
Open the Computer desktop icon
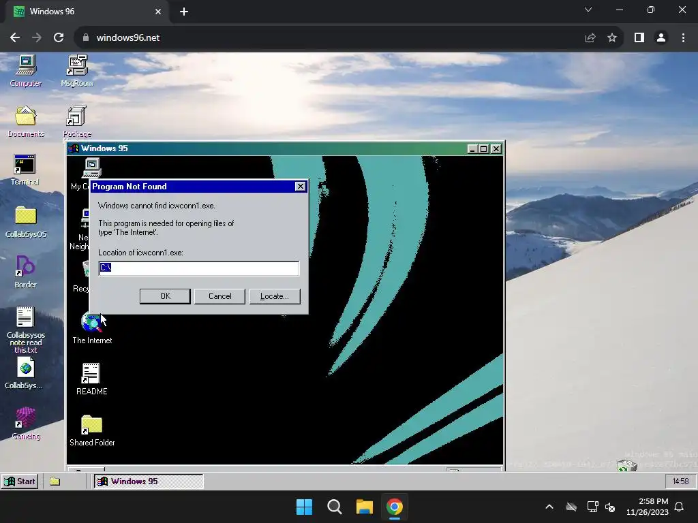[26, 71]
